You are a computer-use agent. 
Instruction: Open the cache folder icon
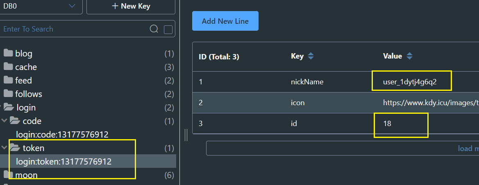[8, 67]
